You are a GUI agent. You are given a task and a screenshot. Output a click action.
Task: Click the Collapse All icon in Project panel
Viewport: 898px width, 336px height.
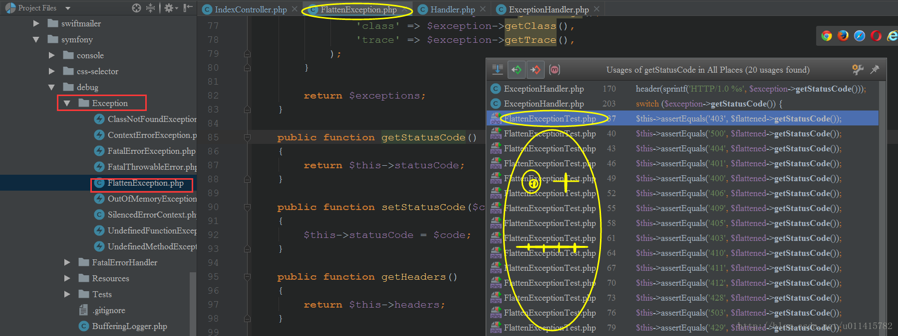click(150, 8)
